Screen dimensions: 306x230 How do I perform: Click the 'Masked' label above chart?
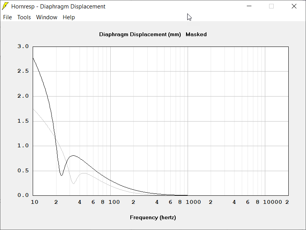pos(196,34)
